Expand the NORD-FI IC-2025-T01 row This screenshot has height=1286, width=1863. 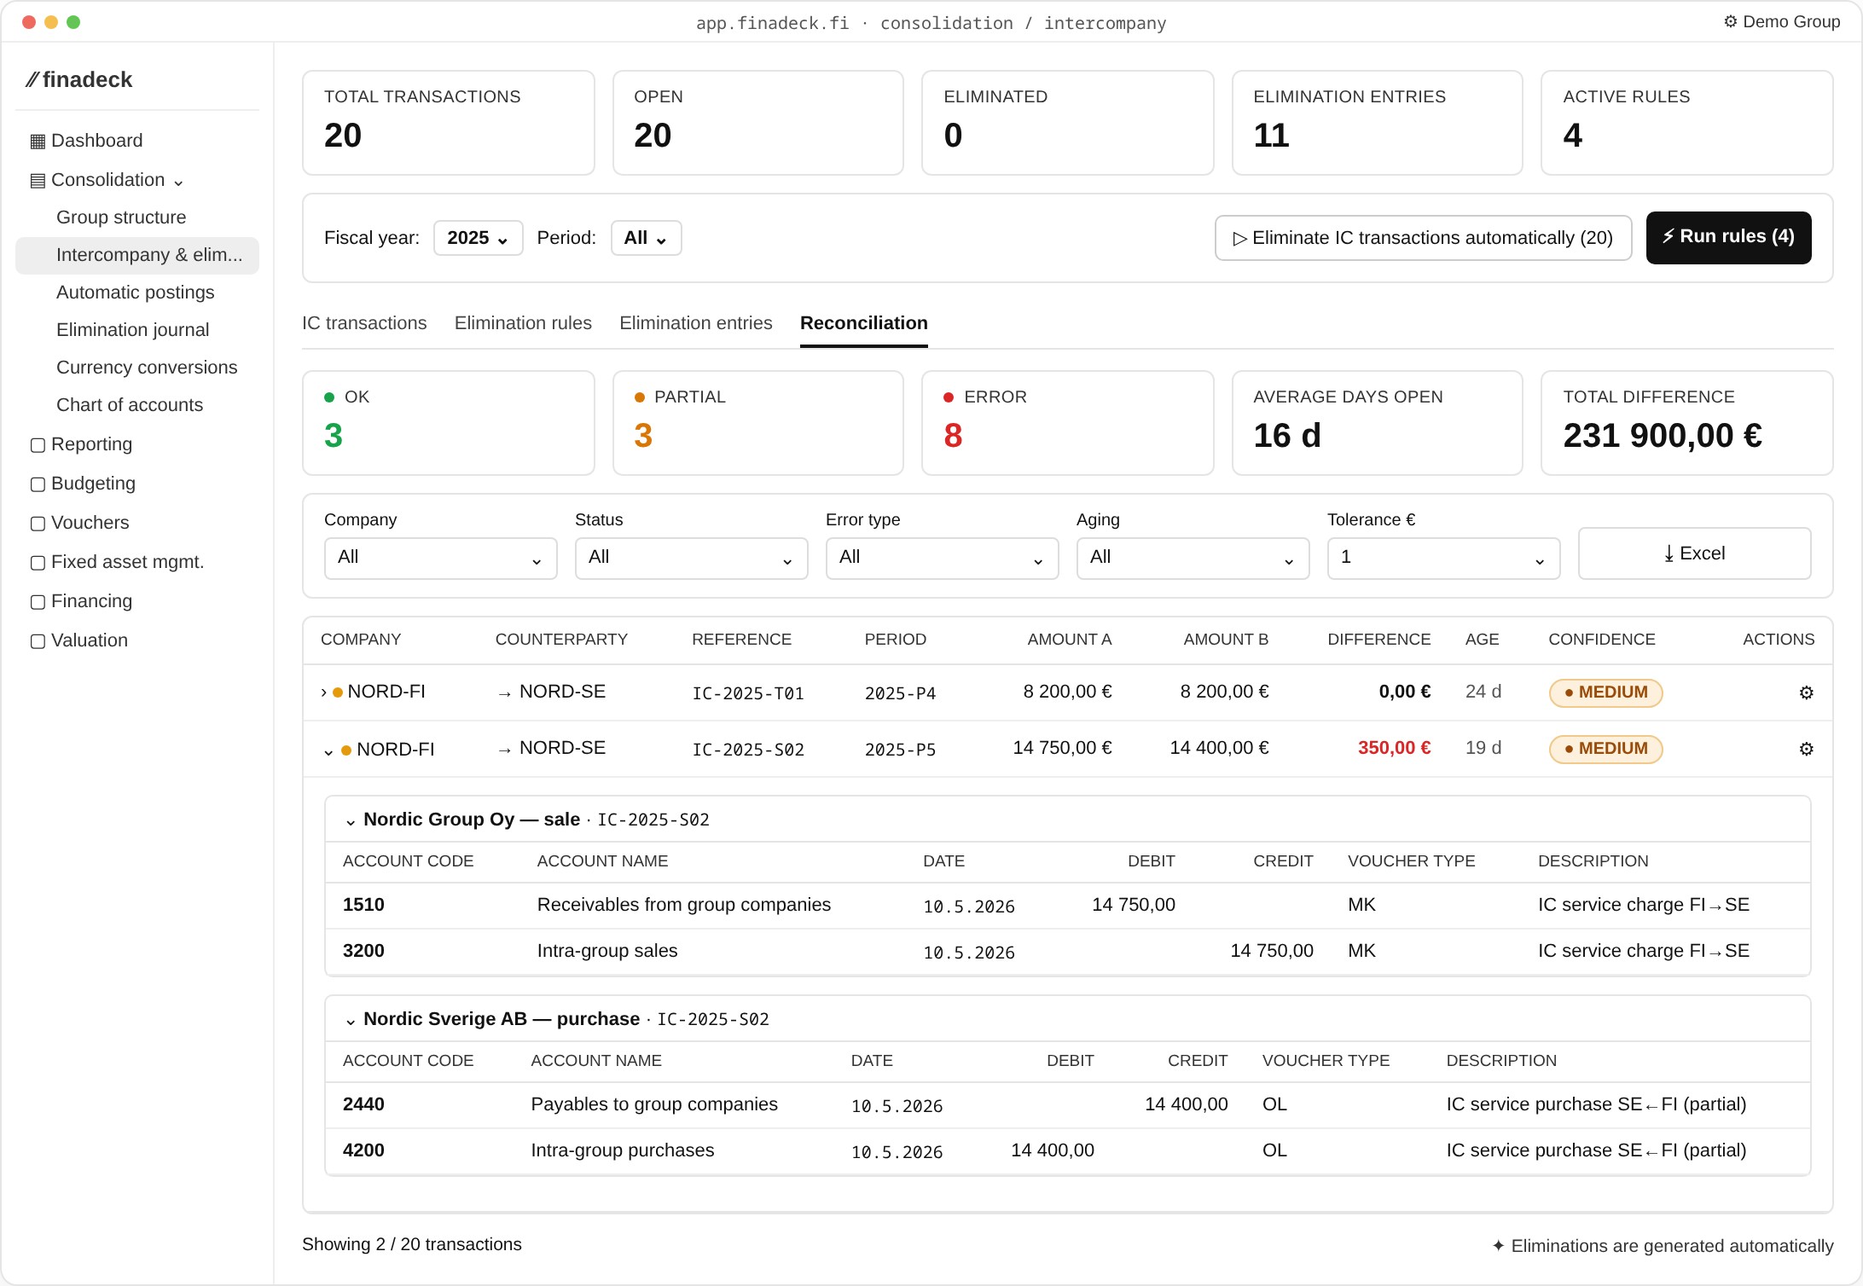(323, 692)
